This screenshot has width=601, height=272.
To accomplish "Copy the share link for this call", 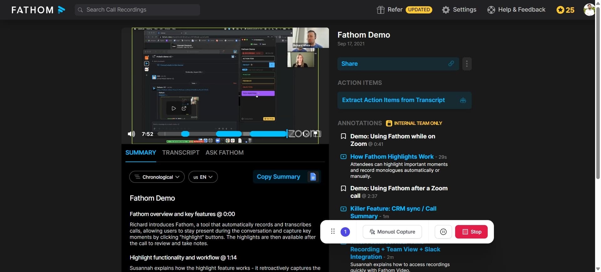I will [451, 64].
